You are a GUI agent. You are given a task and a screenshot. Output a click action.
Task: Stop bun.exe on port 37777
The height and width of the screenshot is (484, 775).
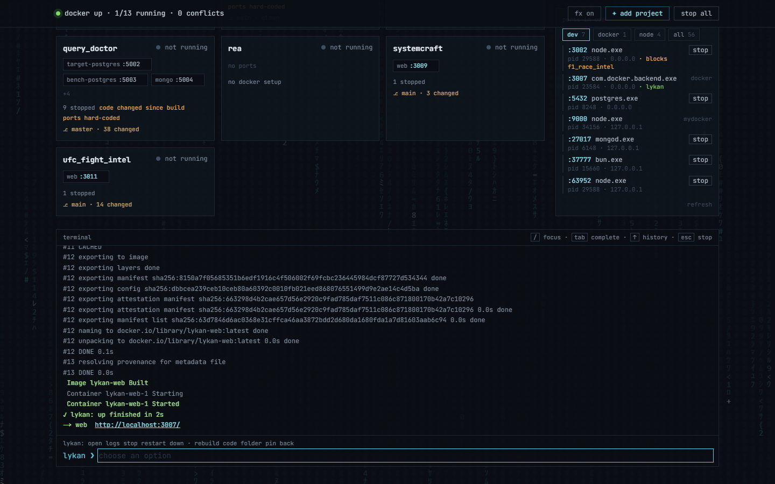pos(700,160)
